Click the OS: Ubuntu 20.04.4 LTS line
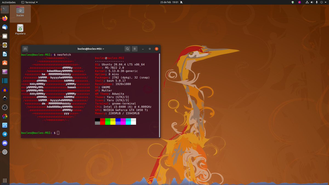Image resolution: width=329 pixels, height=185 pixels. pos(120,64)
